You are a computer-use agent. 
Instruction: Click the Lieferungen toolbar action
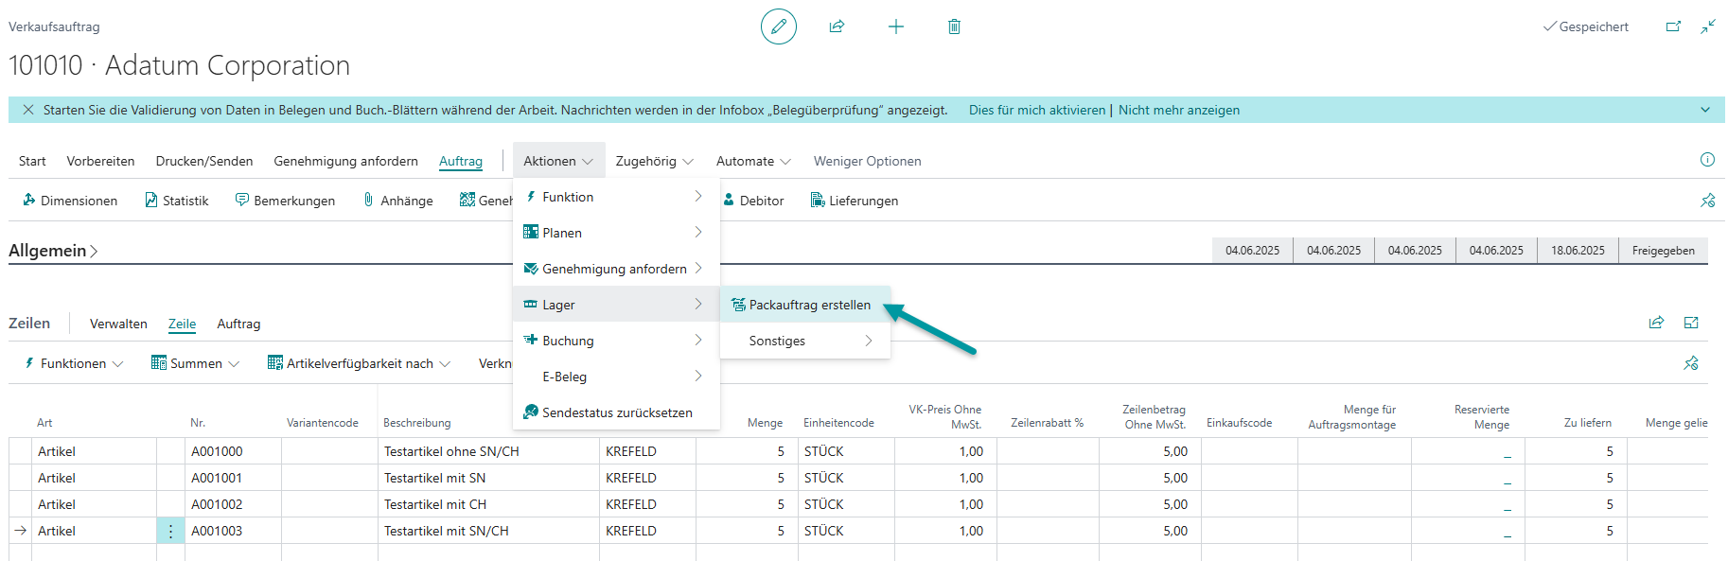coord(854,201)
